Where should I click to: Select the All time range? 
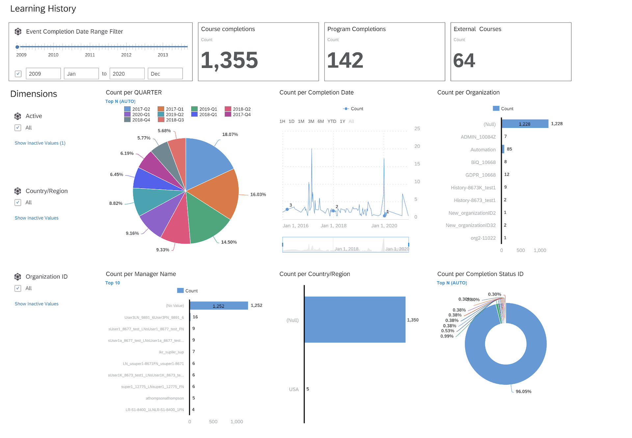(351, 121)
